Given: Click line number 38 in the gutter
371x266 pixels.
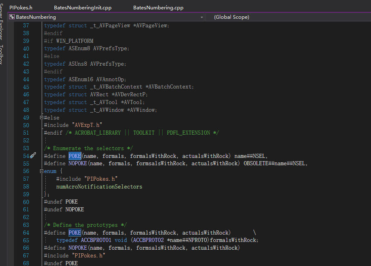Looking at the screenshot, I should (x=26, y=33).
